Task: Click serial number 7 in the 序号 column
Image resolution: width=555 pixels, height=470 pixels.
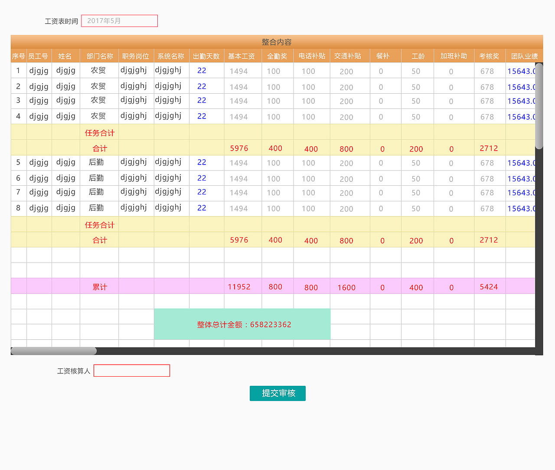Action: [18, 192]
